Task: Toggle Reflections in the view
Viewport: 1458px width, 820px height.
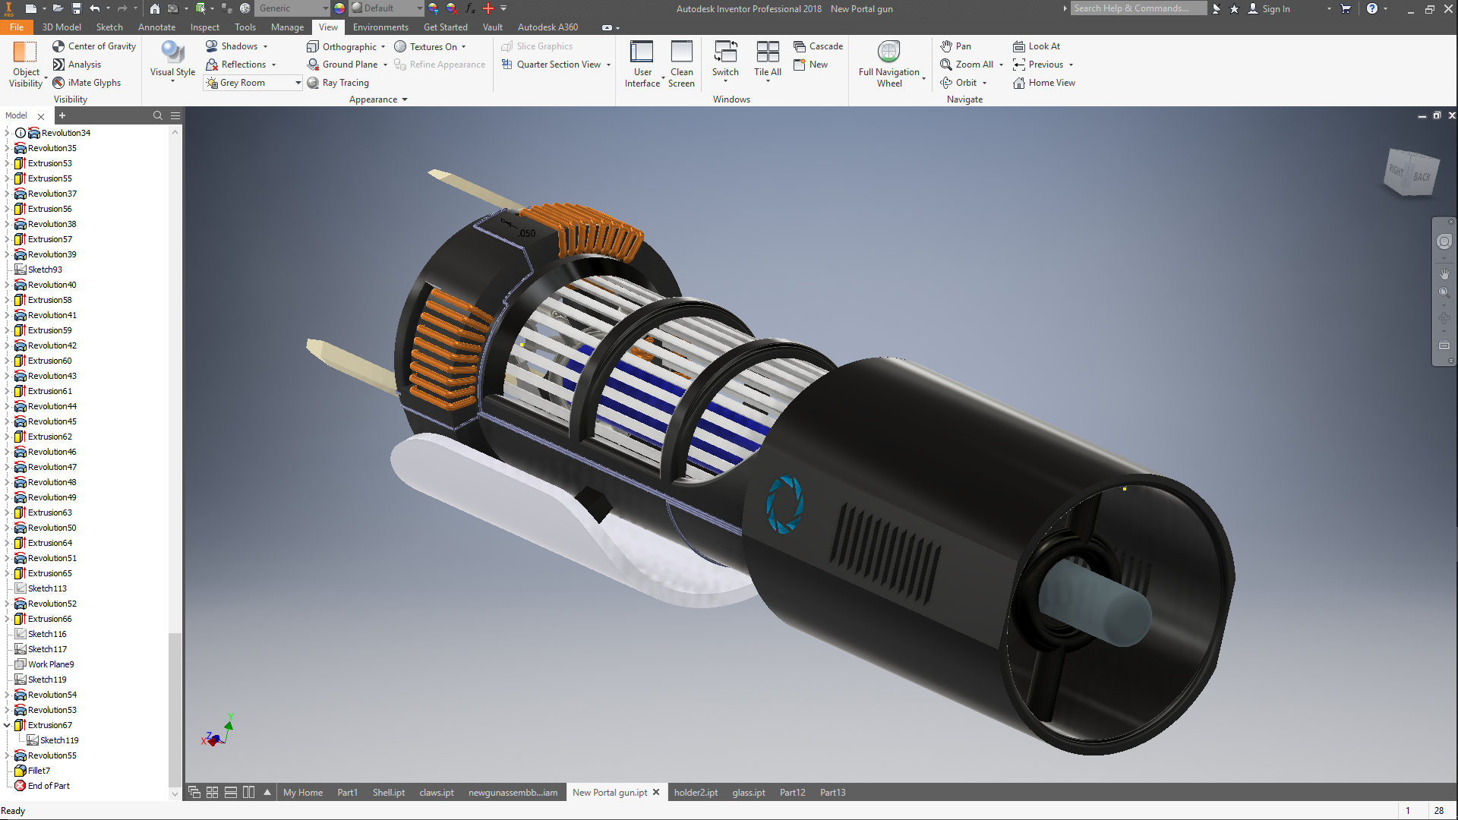Action: coord(236,65)
